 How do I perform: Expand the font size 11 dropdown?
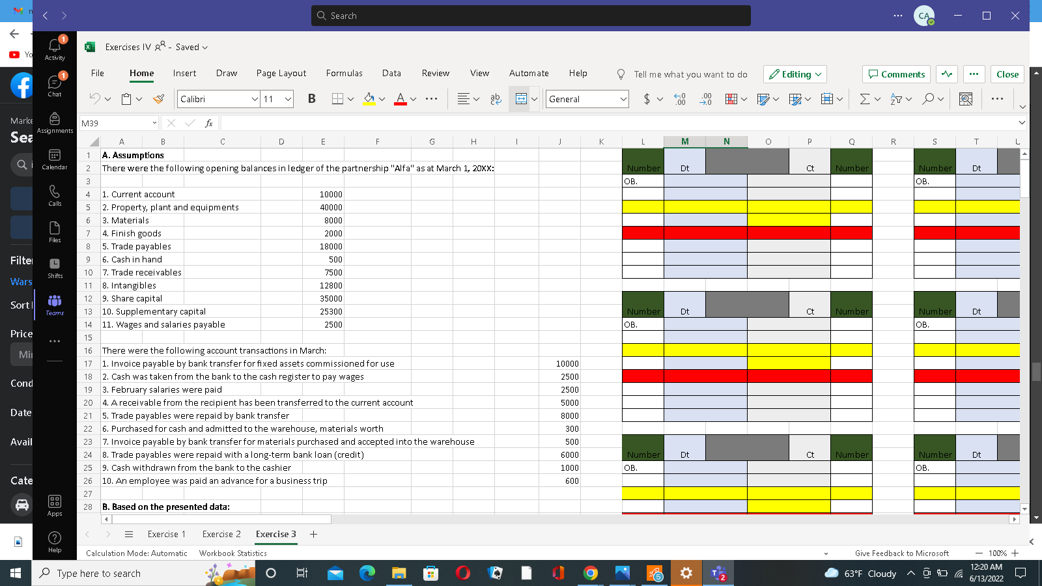(x=288, y=99)
